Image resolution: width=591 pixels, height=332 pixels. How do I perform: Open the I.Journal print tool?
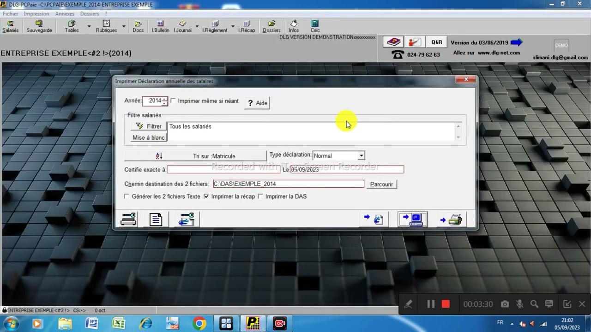(182, 26)
